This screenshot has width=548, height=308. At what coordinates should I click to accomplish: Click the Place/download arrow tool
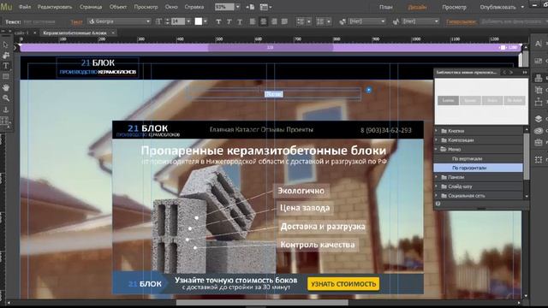coord(6,110)
